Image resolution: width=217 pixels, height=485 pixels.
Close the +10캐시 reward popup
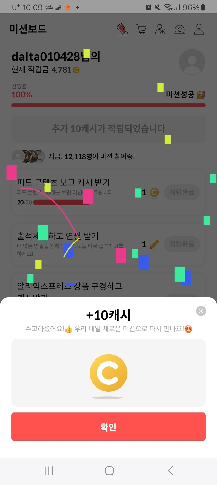tap(201, 311)
